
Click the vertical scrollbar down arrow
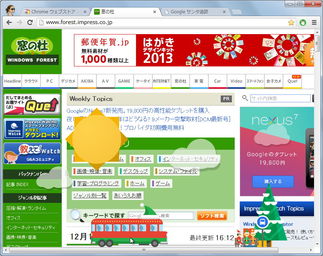coord(317,244)
